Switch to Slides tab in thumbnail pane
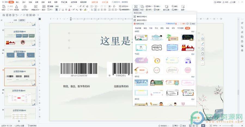The width and height of the screenshot is (245, 127). coord(22,20)
